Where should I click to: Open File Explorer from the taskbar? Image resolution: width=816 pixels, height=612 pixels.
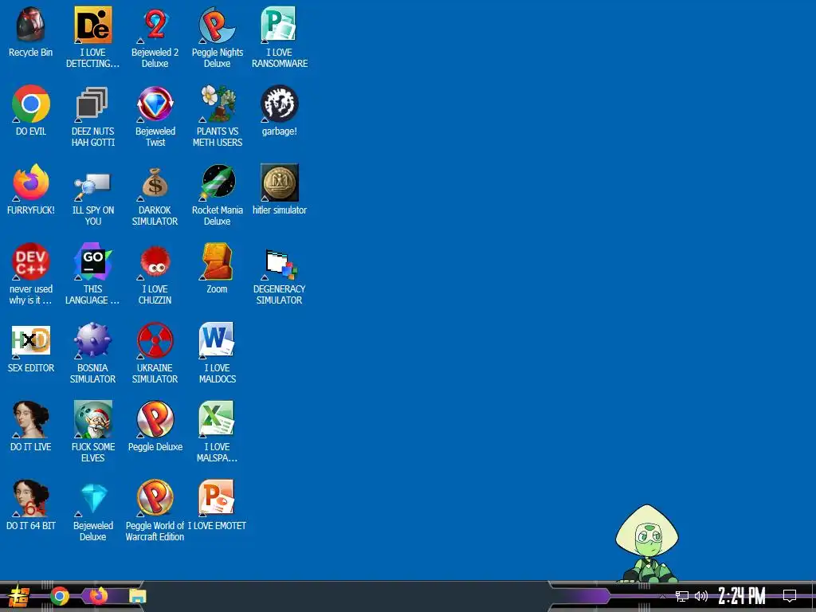click(x=138, y=596)
